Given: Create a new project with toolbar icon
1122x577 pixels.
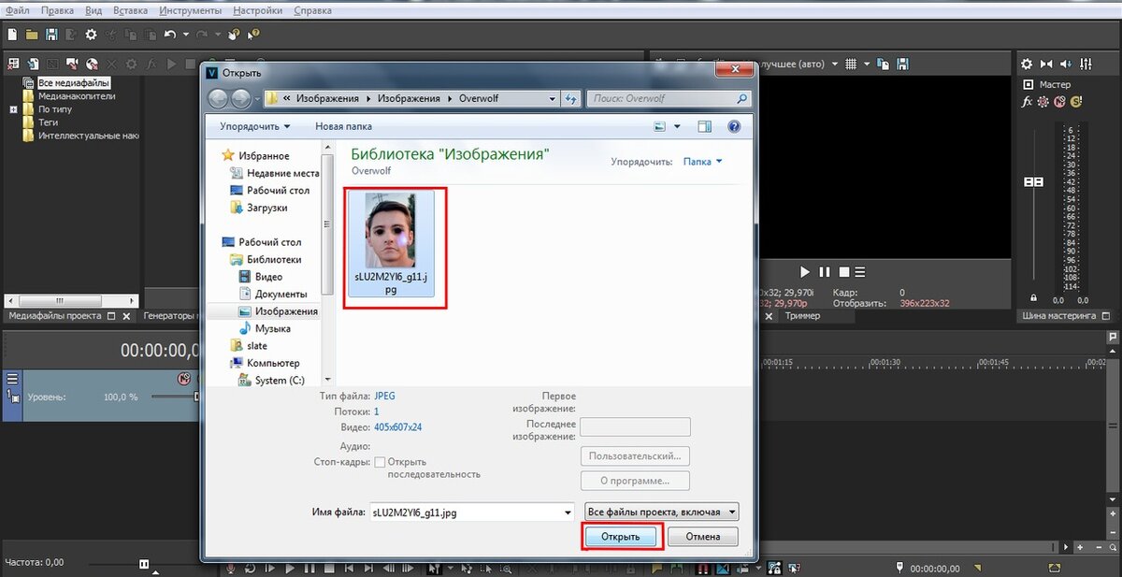Looking at the screenshot, I should (12, 35).
